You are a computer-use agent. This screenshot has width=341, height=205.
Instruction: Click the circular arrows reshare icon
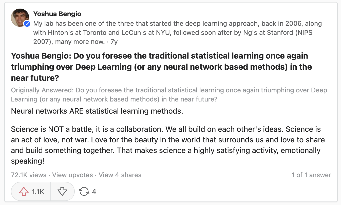(84, 192)
